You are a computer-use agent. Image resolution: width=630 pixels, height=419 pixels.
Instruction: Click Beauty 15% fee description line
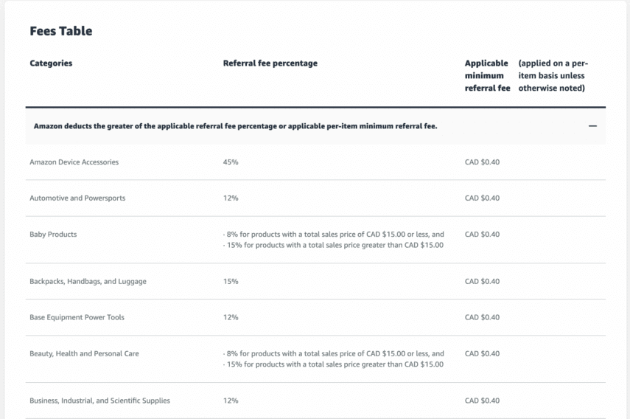tap(333, 364)
